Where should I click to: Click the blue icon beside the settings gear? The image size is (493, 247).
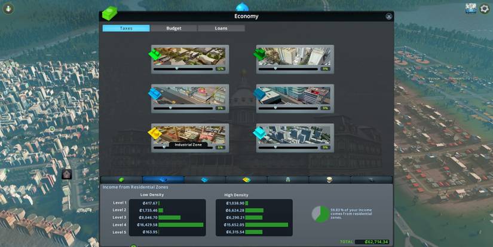pyautogui.click(x=471, y=8)
